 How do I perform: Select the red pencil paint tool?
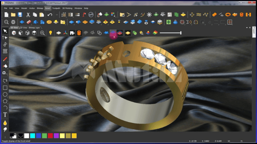pos(5,59)
